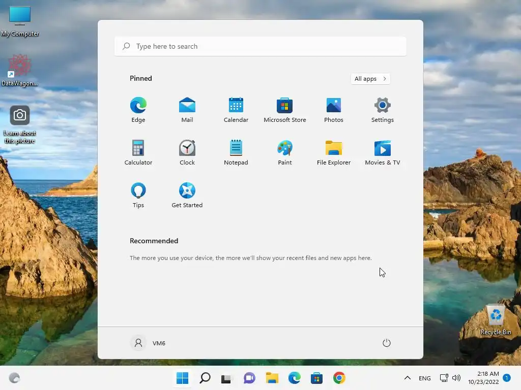Launch Notepad from pinned apps
This screenshot has height=390, width=521.
236,152
